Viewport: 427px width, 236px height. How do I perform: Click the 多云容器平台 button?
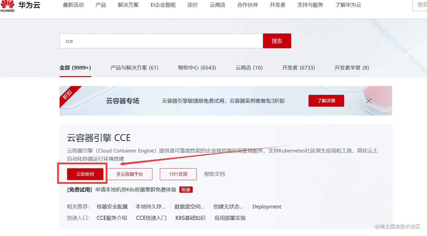(x=130, y=174)
